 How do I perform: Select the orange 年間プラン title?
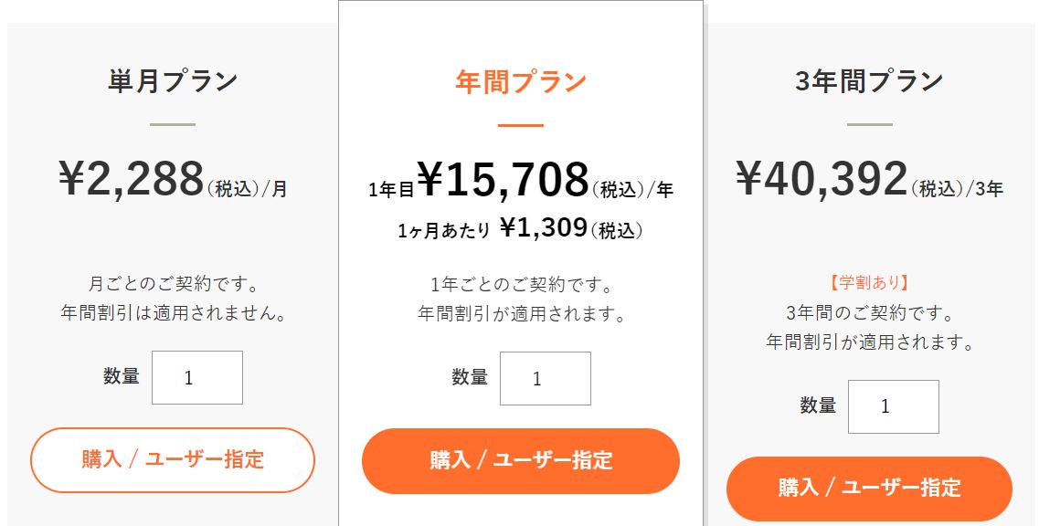point(521,82)
